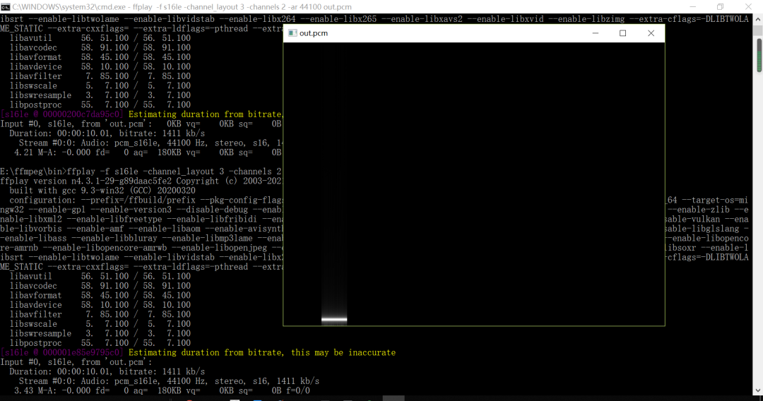Click "this may be inaccurate" warning text
763x401 pixels.
tap(343, 352)
